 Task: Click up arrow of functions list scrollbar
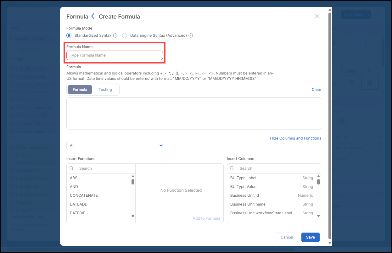pyautogui.click(x=133, y=177)
